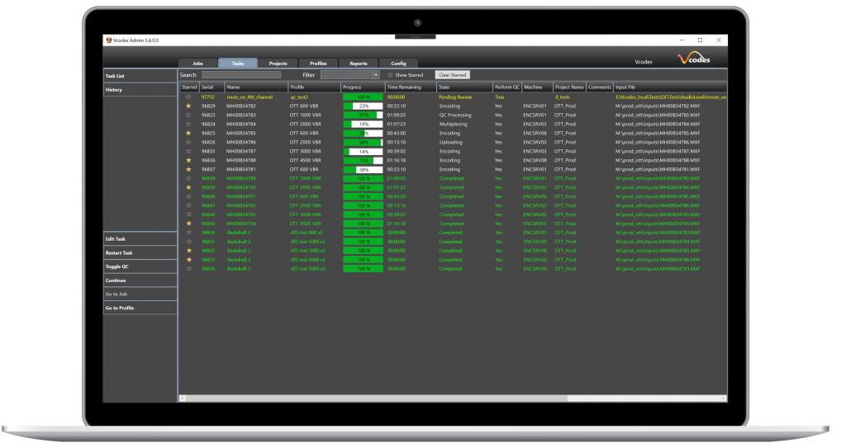Image resolution: width=846 pixels, height=448 pixels.
Task: Unstar task 96829 MH00834782
Action: click(188, 106)
